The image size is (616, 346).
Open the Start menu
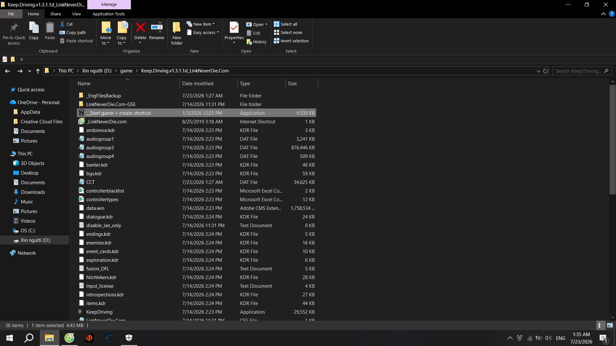coord(10,338)
